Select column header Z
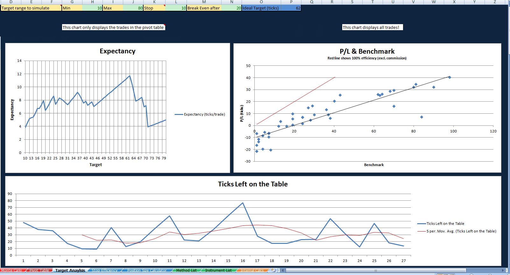 (x=495, y=2)
